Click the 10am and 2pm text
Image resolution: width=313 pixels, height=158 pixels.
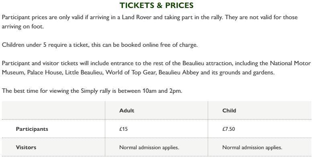pyautogui.click(x=162, y=91)
